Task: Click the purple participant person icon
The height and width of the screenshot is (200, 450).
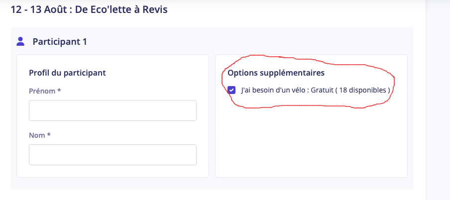Action: [20, 42]
